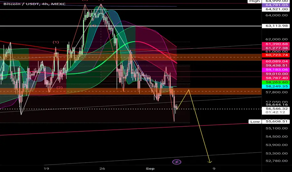The image size is (292, 172).
Task: Click the 53,300.00 axis value
Action: (277, 154)
